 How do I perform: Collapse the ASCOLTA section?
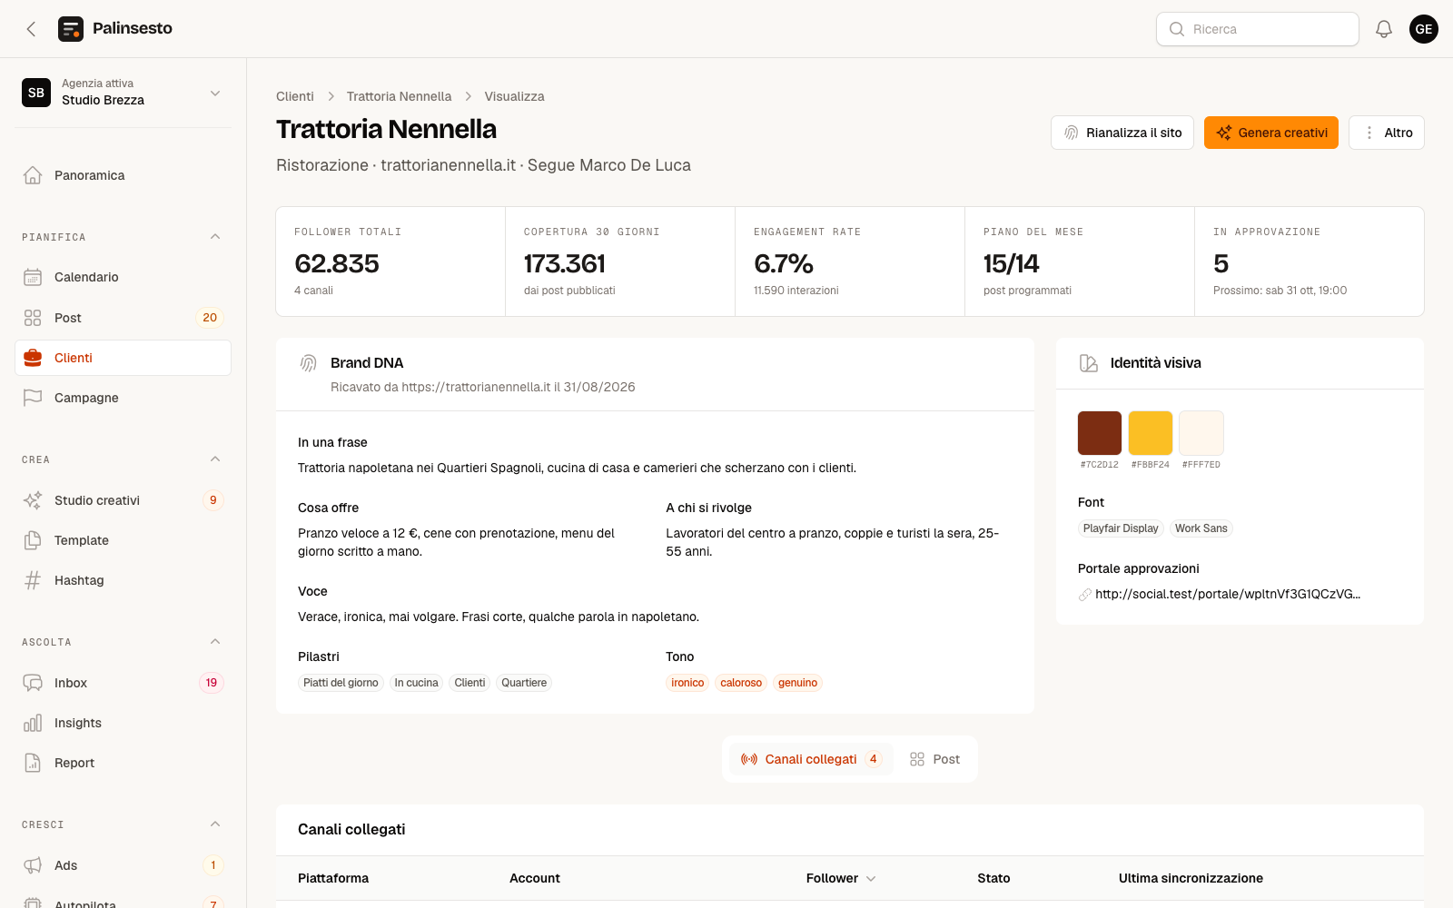tap(215, 642)
